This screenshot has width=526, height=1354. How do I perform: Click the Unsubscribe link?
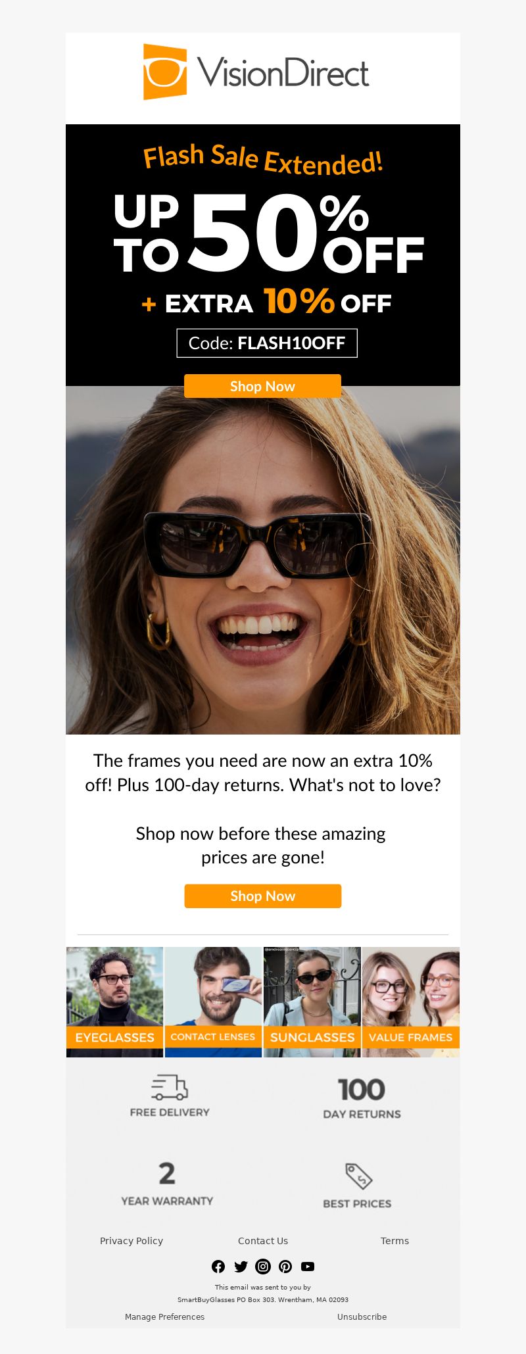362,1317
